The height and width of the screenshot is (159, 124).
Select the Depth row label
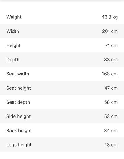(13, 60)
